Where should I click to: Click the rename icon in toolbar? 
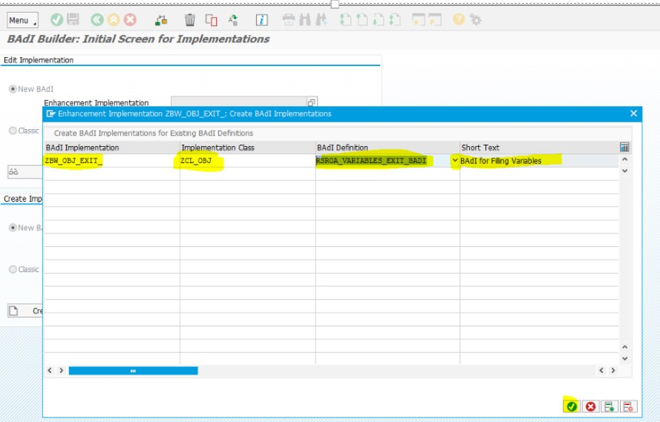233,20
